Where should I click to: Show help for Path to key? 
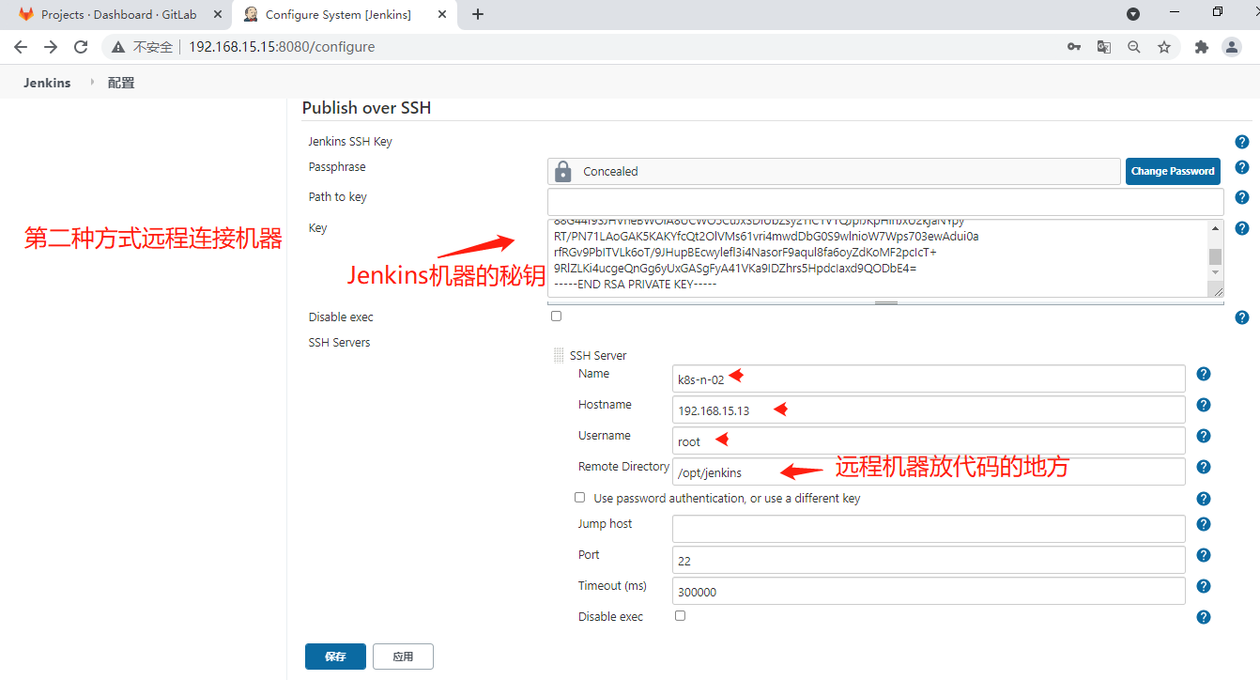(1242, 197)
